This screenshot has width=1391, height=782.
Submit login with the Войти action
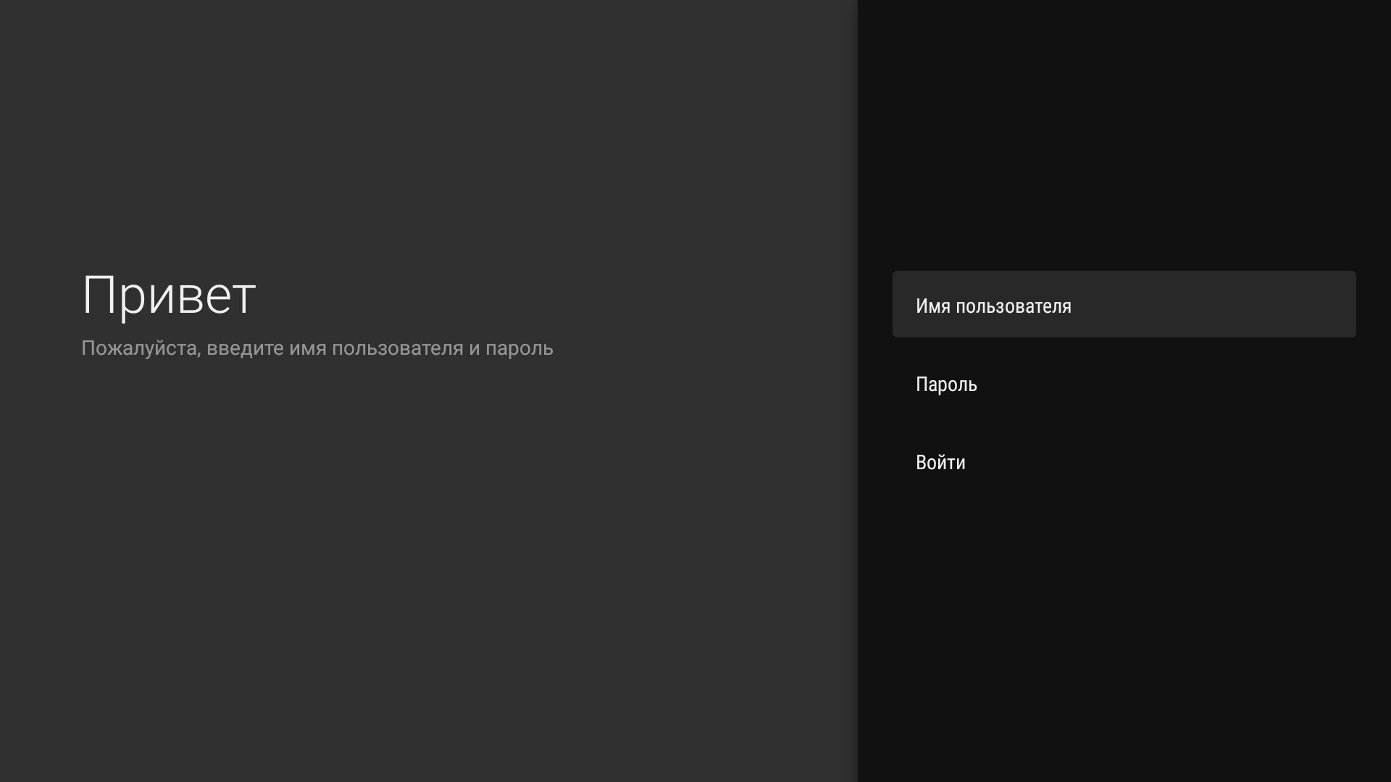(1123, 462)
